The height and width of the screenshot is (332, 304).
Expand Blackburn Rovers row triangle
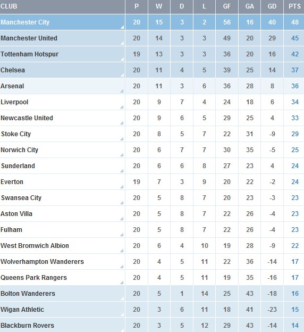coord(122,330)
